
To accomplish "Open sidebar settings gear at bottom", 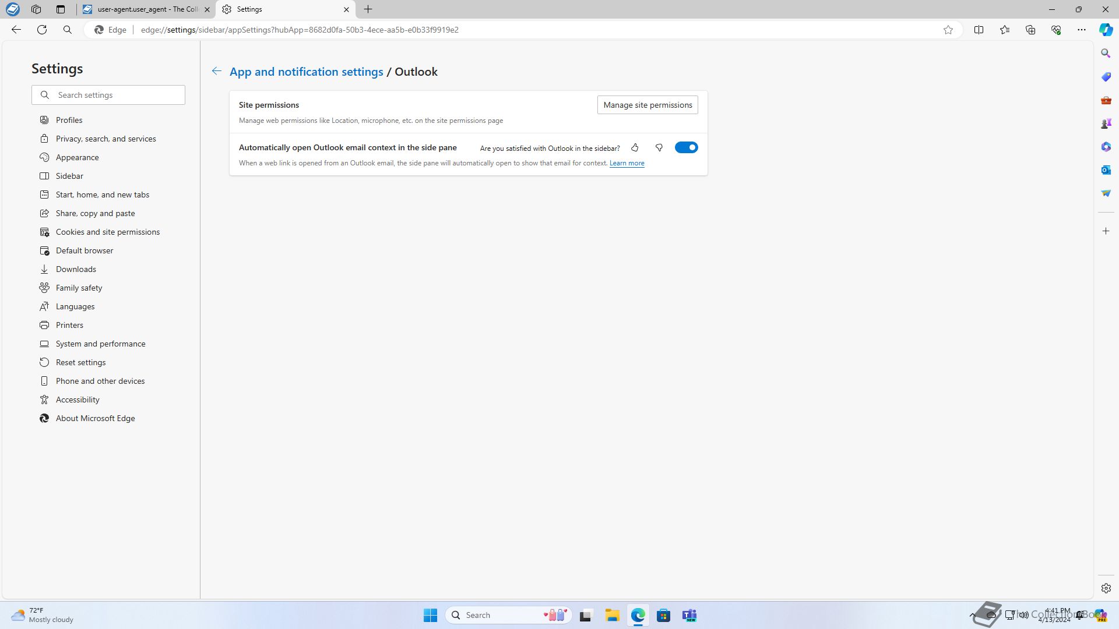I will tap(1106, 588).
